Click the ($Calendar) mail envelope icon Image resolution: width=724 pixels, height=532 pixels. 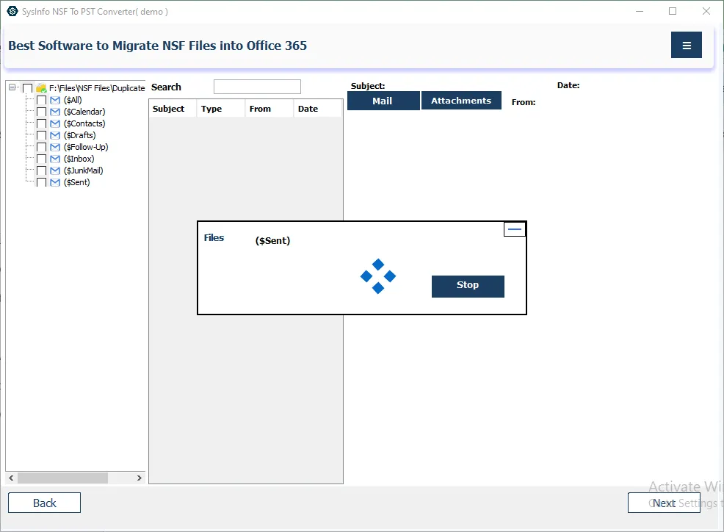(55, 112)
